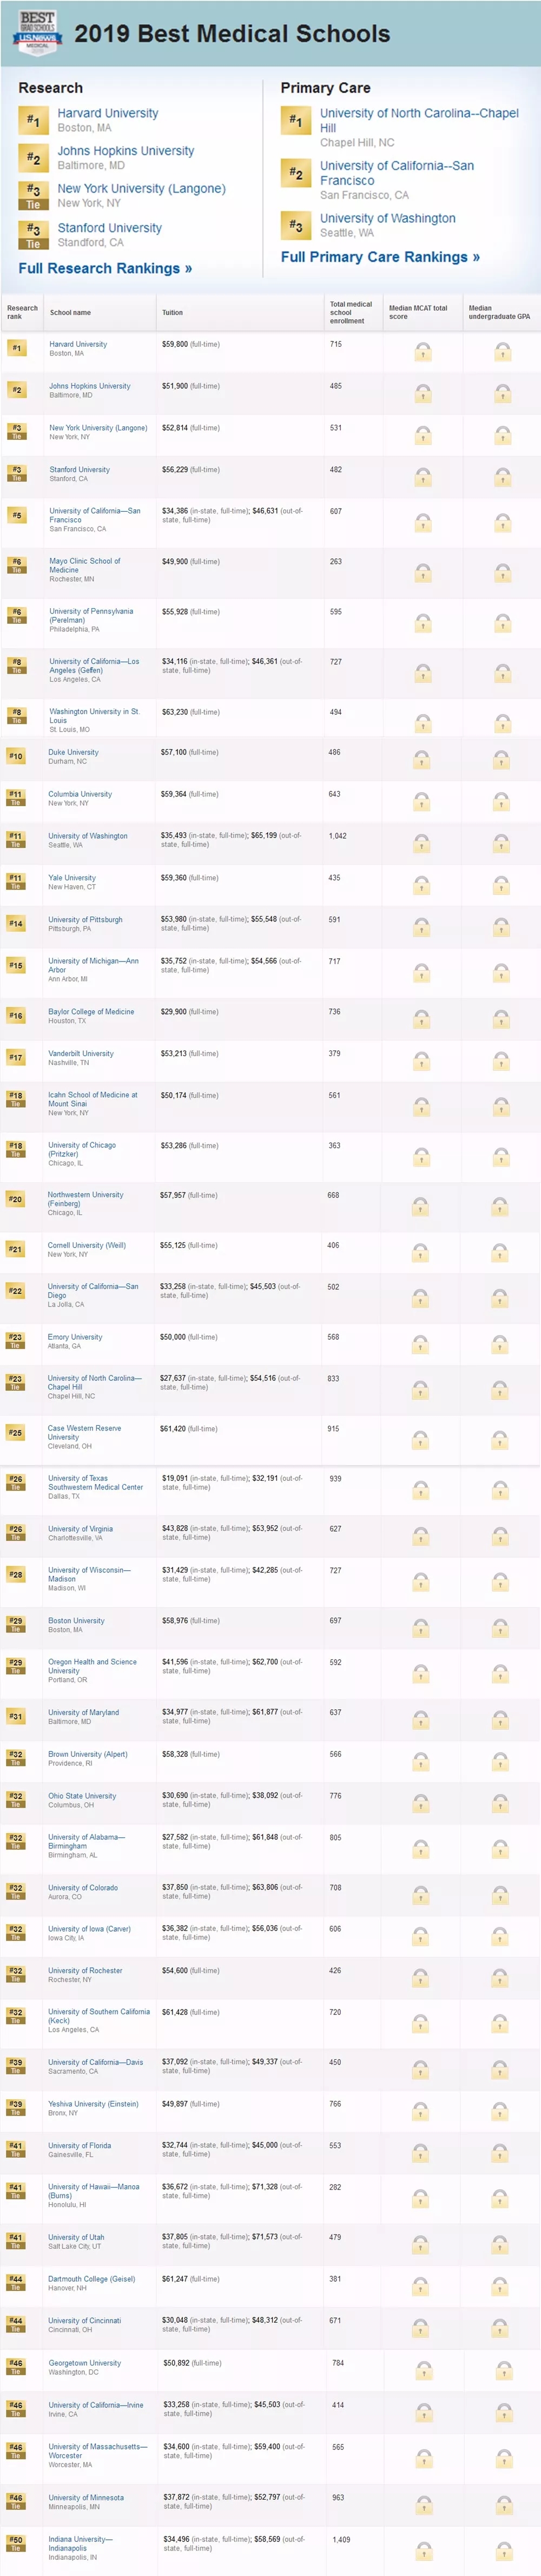The height and width of the screenshot is (2576, 541).
Task: Click the locked MCAT icon for Yeshiva University (Einstein)
Action: pyautogui.click(x=422, y=2111)
